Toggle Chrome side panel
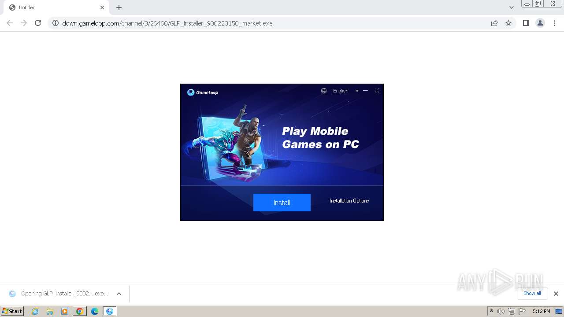The image size is (564, 317). 526,23
